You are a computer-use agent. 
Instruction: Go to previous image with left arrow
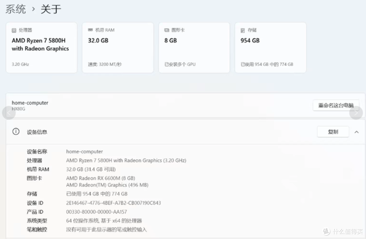(x=9, y=113)
